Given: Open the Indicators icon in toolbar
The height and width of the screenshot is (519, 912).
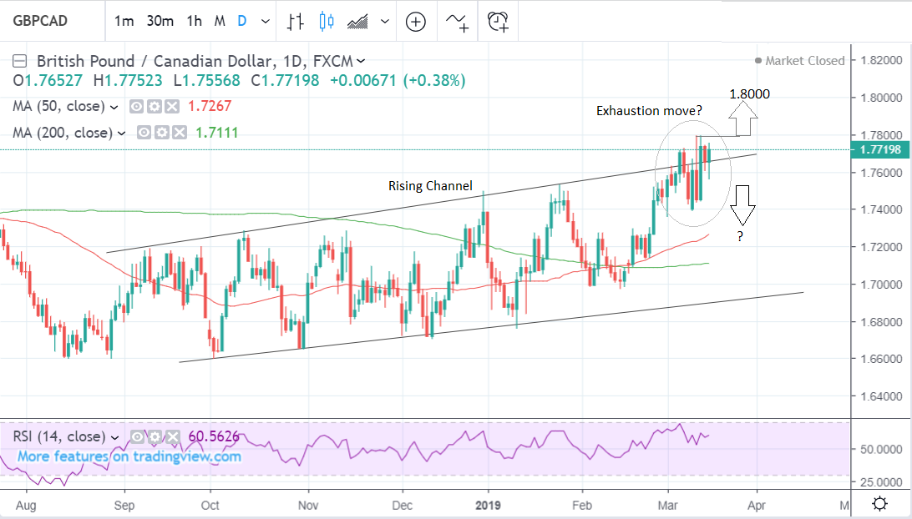Looking at the screenshot, I should pyautogui.click(x=458, y=21).
